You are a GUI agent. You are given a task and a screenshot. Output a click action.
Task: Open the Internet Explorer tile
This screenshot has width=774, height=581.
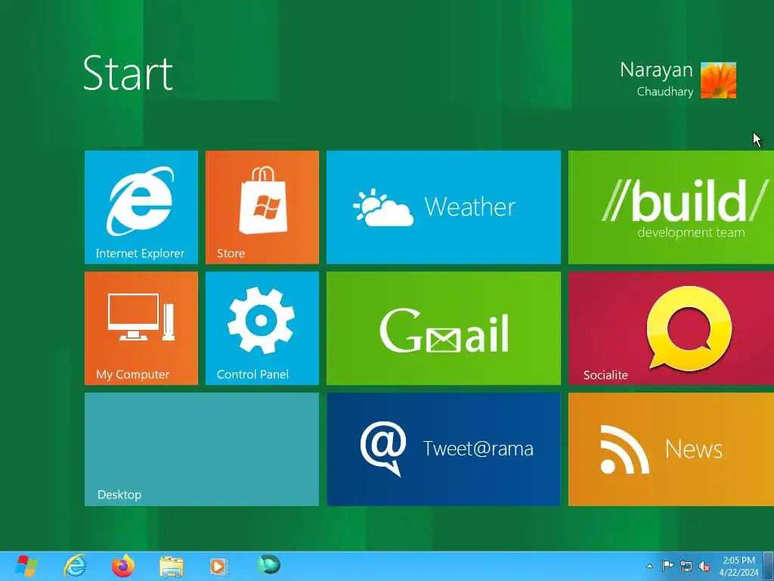[141, 207]
